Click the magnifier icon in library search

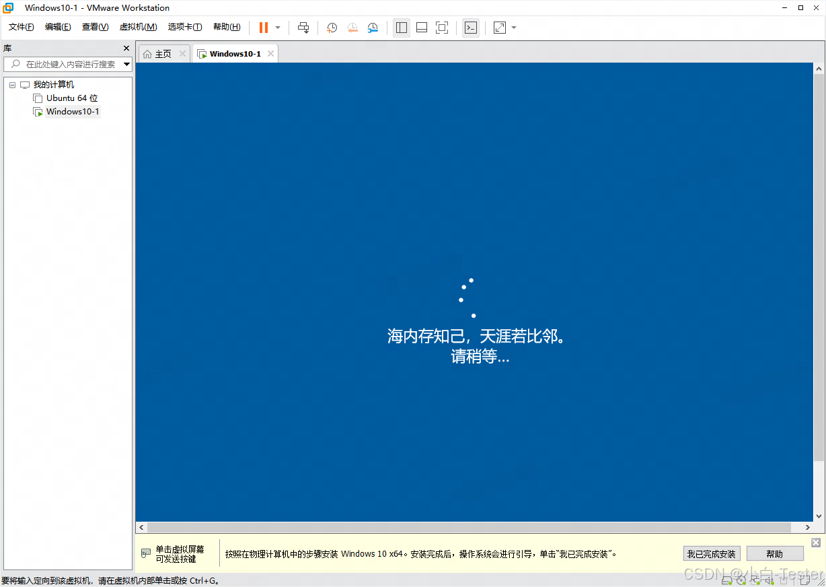pos(15,64)
